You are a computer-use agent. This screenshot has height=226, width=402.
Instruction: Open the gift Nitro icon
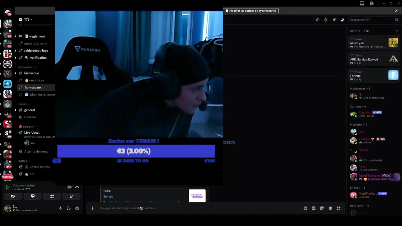(x=305, y=208)
